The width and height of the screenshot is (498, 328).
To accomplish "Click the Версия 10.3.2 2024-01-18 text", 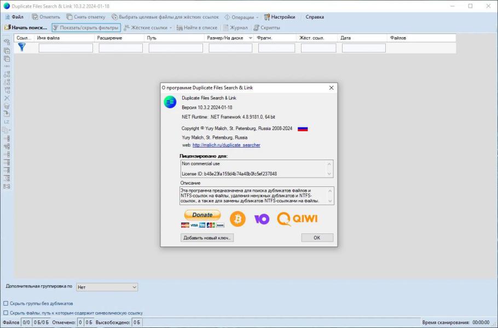I will [x=207, y=108].
